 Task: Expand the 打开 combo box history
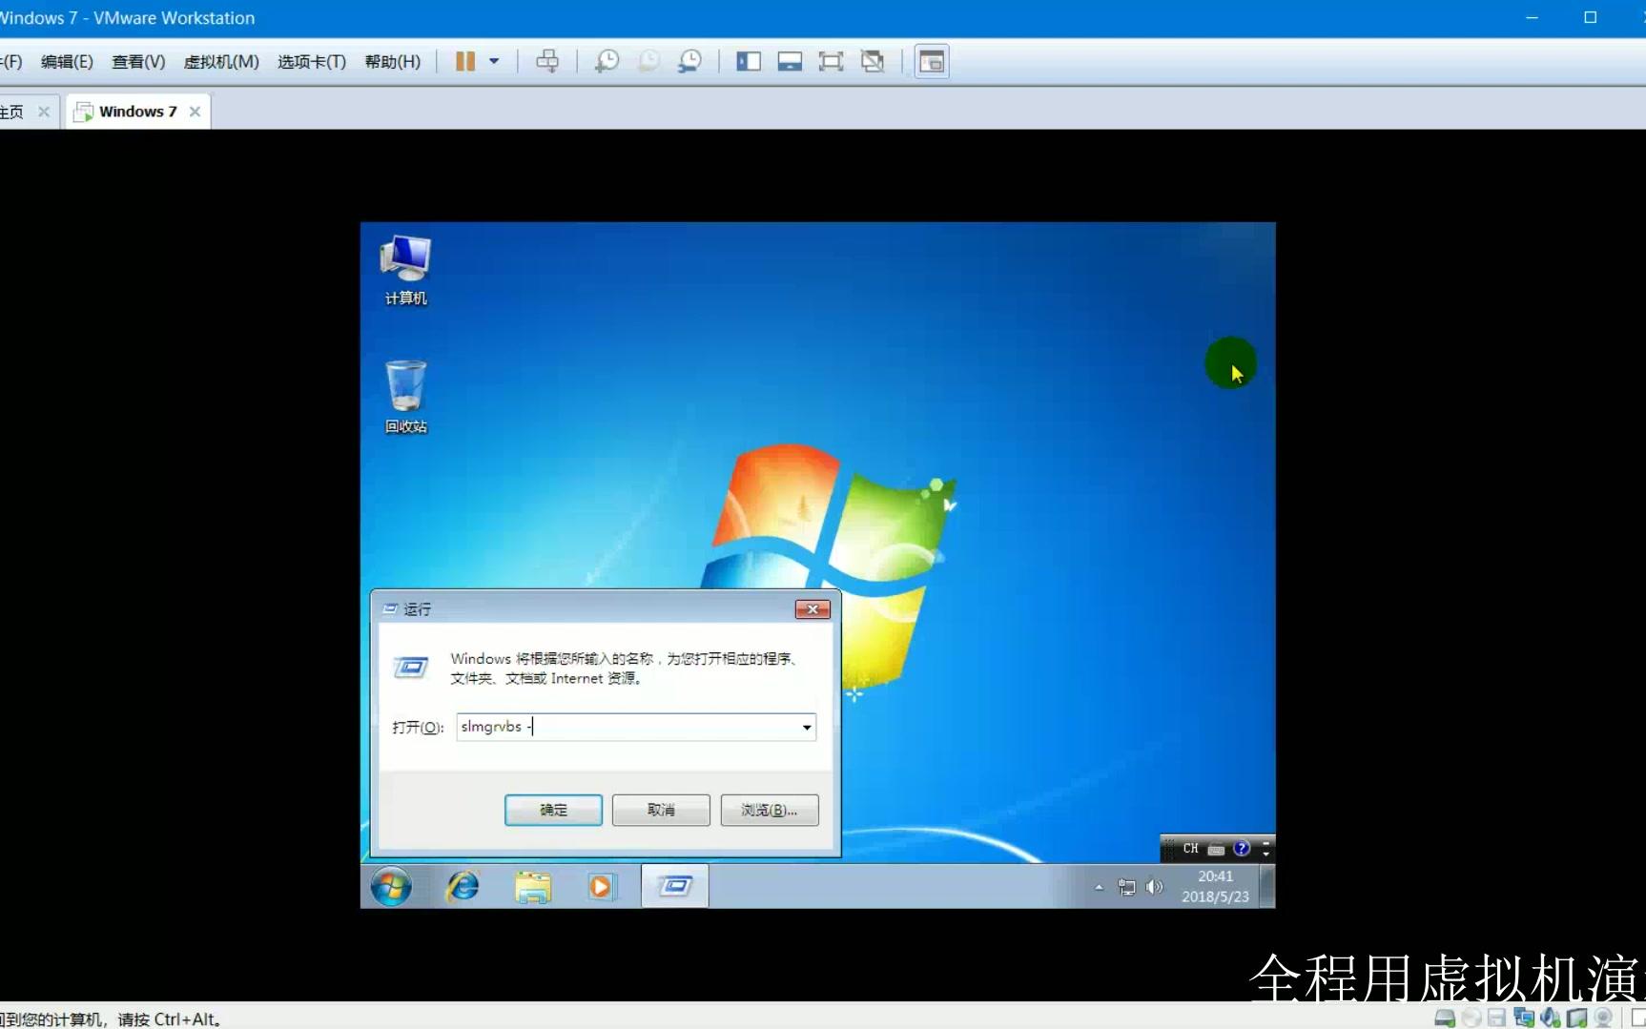[807, 727]
